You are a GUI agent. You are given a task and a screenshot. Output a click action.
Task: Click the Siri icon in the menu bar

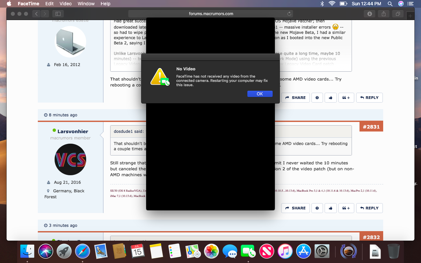point(401,4)
